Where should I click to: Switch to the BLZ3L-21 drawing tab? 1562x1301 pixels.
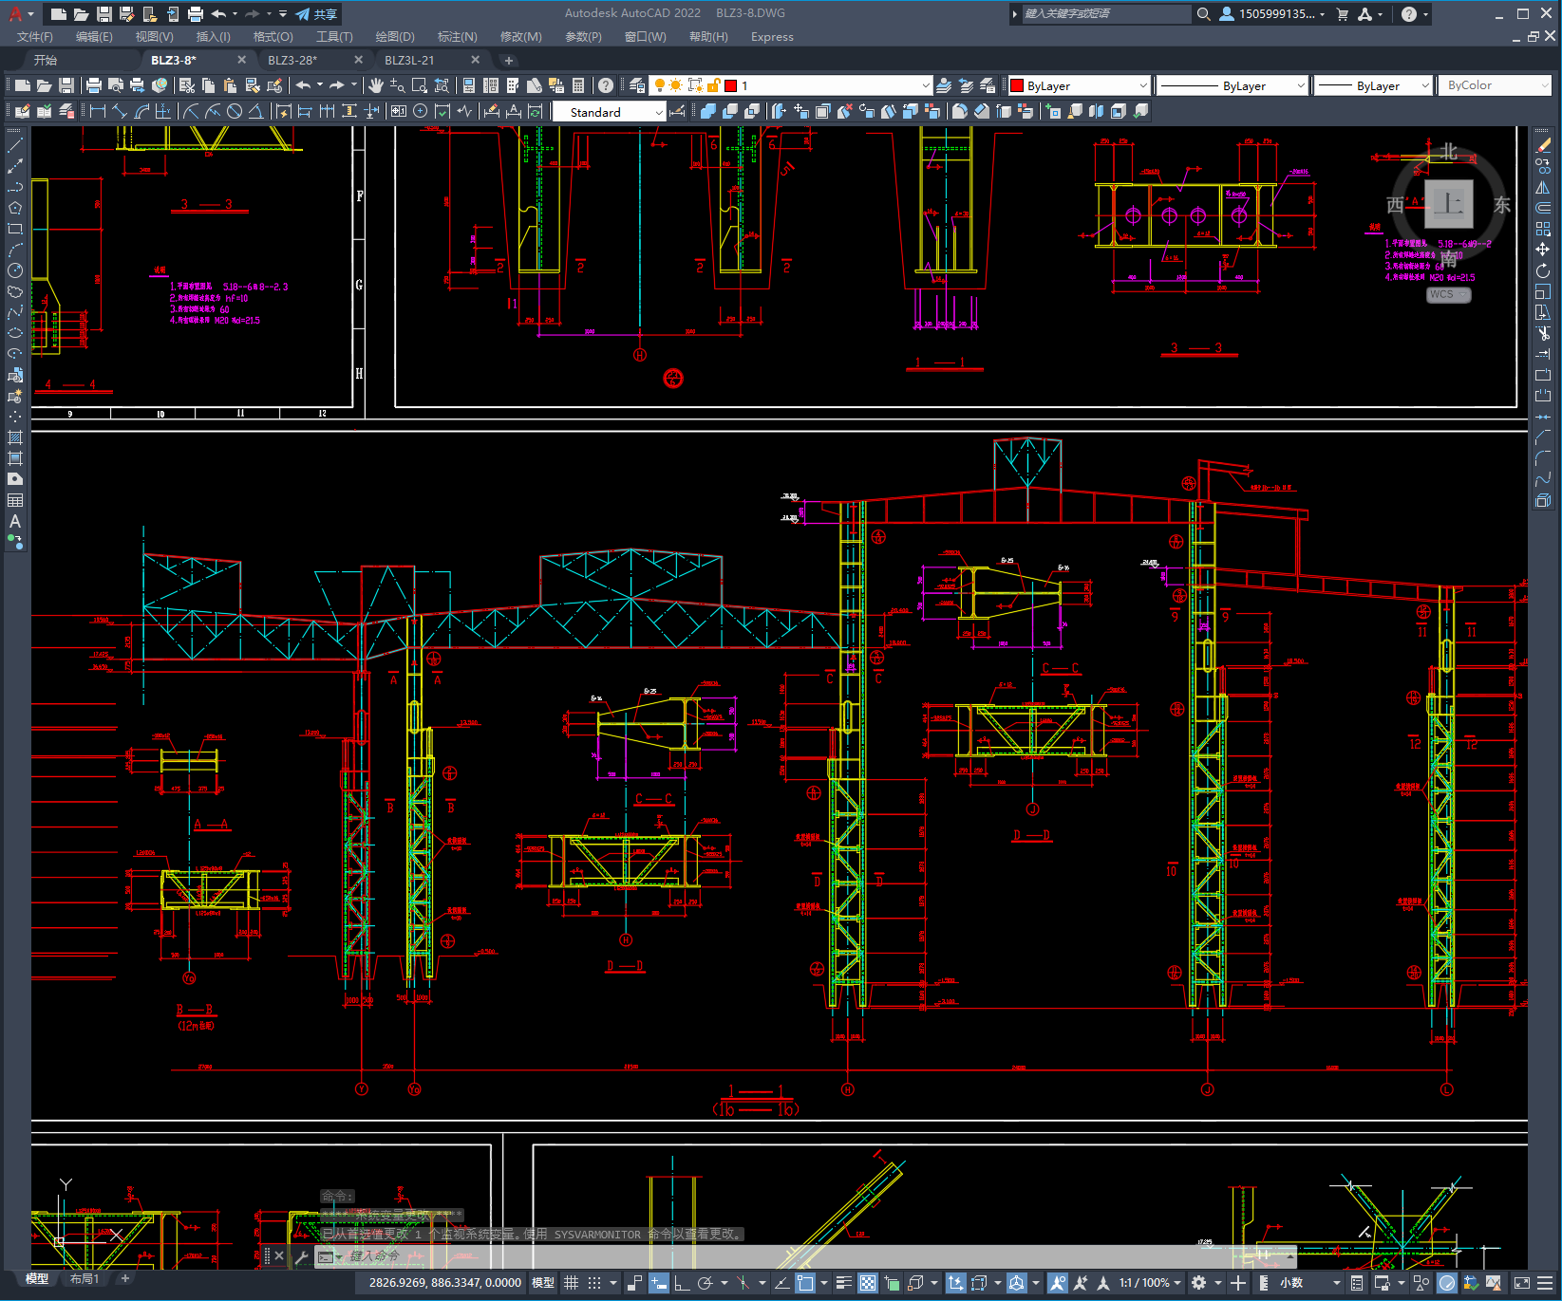pyautogui.click(x=409, y=60)
